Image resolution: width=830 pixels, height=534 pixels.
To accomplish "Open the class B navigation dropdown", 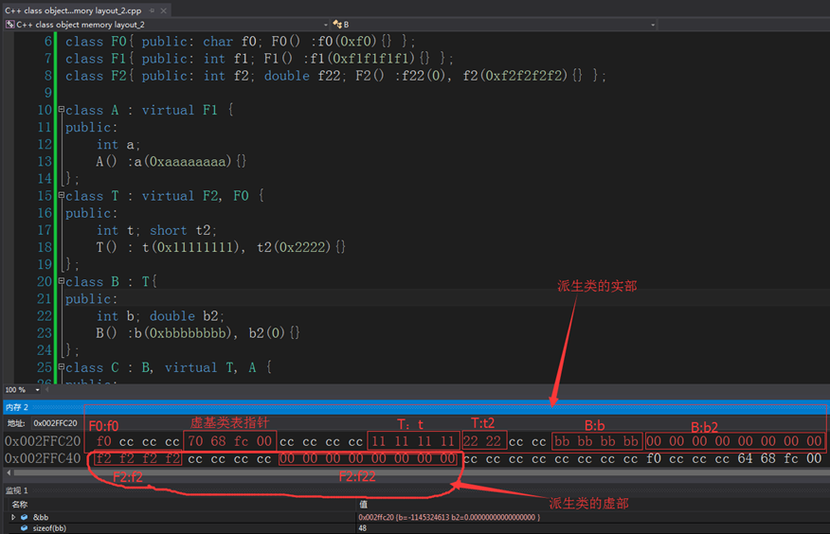I will (x=653, y=25).
